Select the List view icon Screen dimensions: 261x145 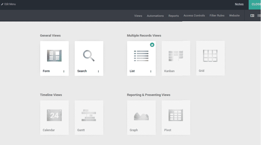(141, 56)
